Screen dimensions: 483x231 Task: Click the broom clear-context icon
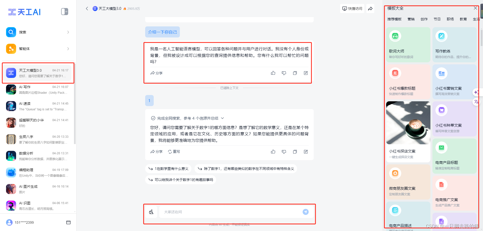[151, 212]
